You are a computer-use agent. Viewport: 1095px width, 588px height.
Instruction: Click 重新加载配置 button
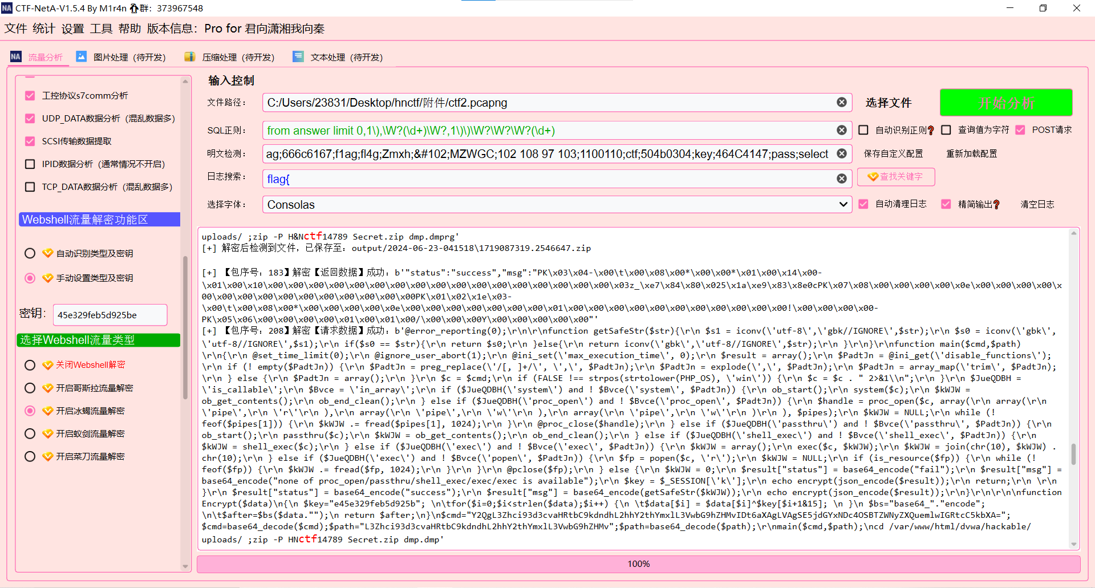pyautogui.click(x=972, y=153)
